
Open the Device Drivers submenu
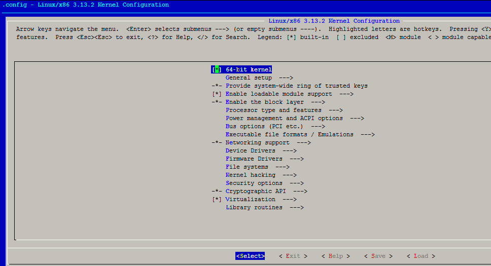261,150
